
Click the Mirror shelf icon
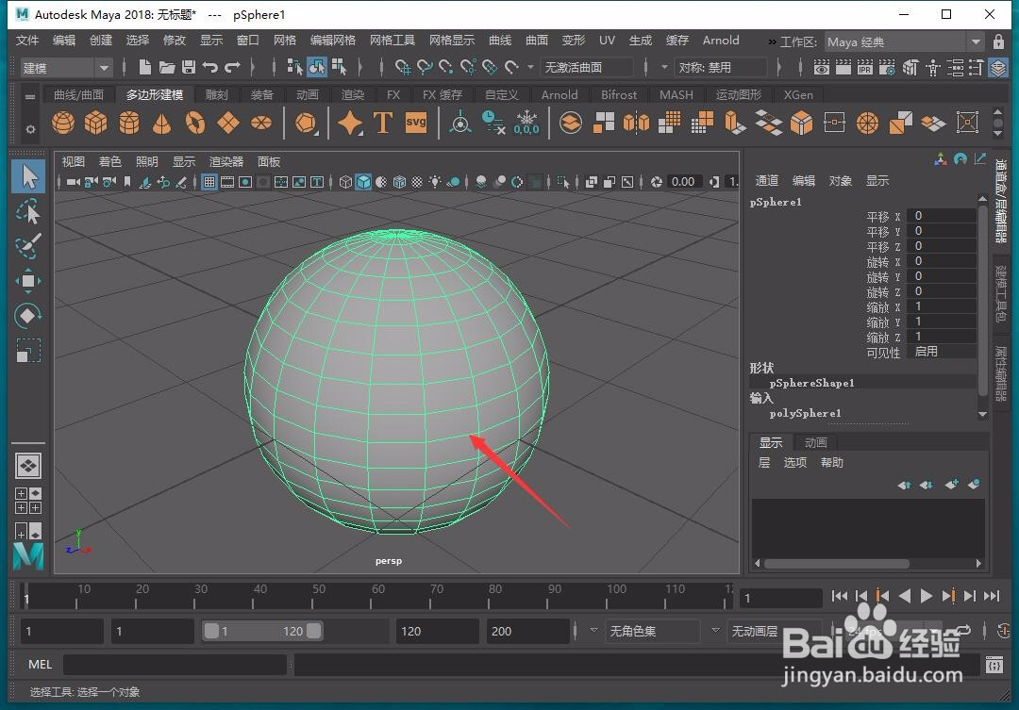[636, 123]
